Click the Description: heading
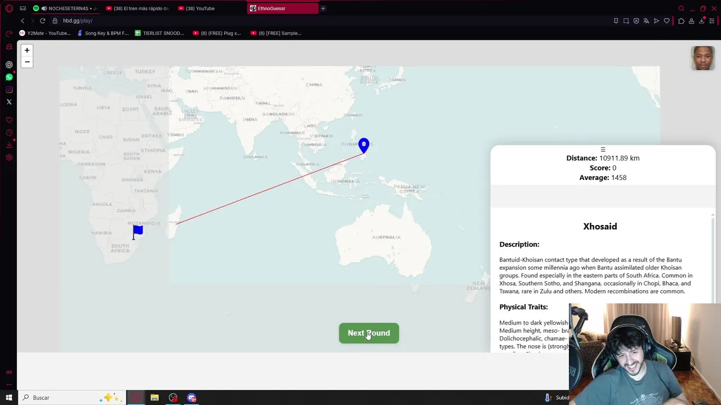Image resolution: width=721 pixels, height=405 pixels. (519, 244)
